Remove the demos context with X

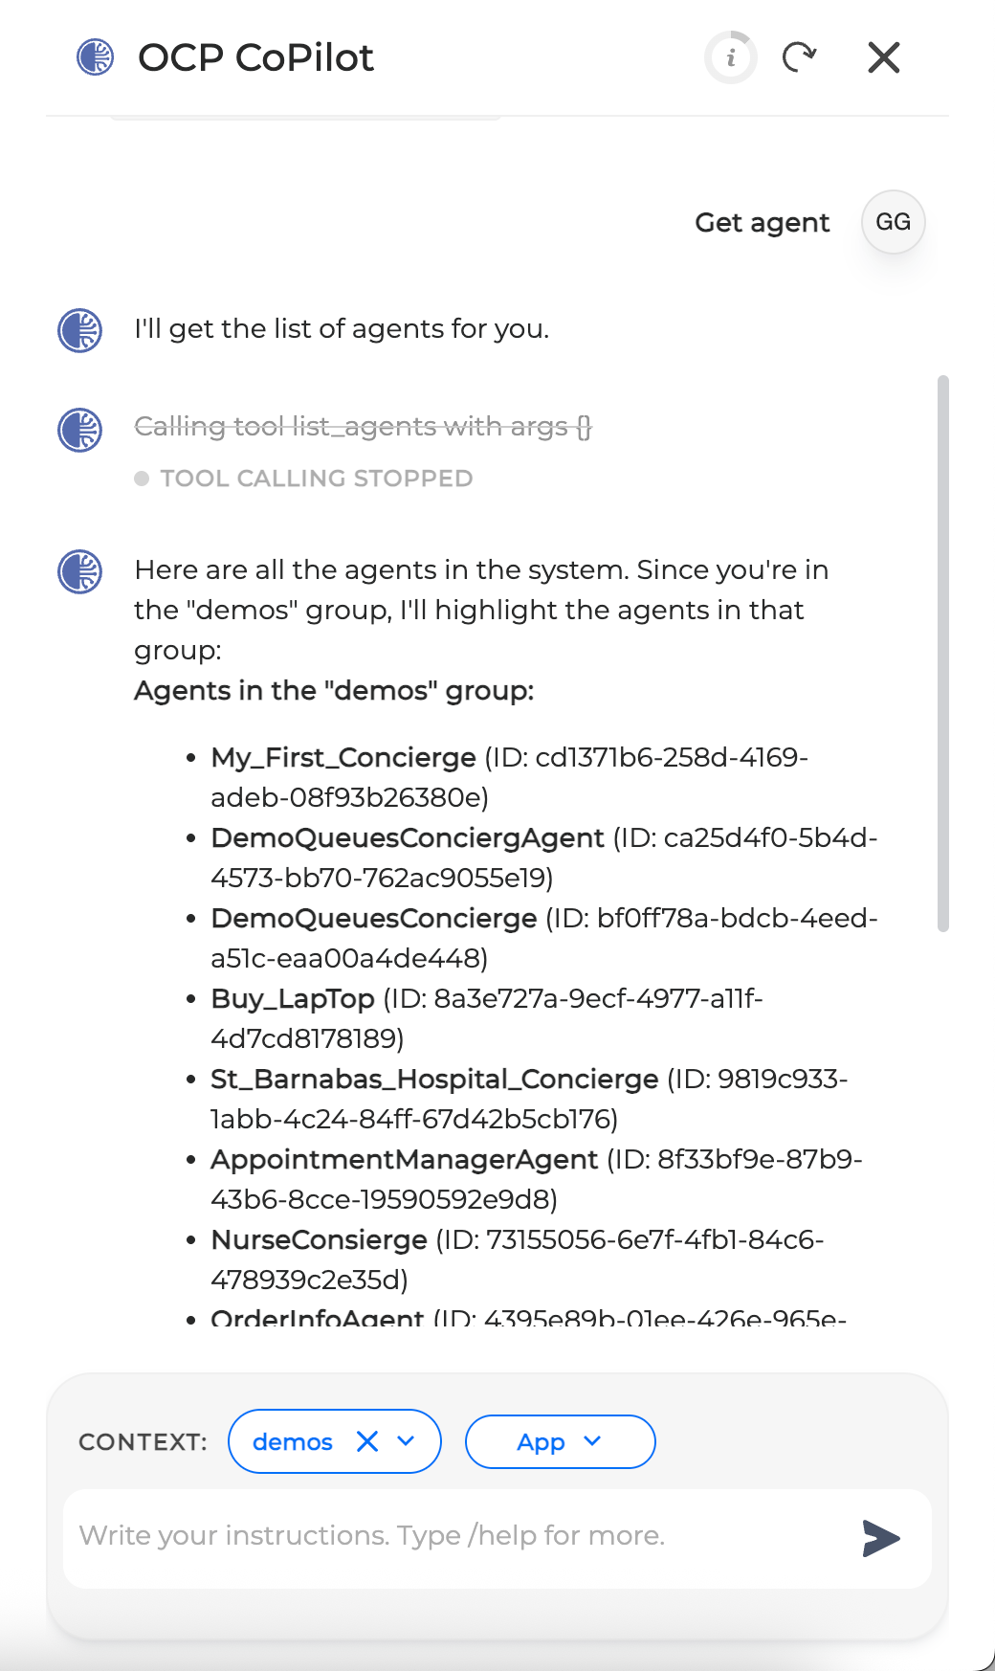[367, 1441]
